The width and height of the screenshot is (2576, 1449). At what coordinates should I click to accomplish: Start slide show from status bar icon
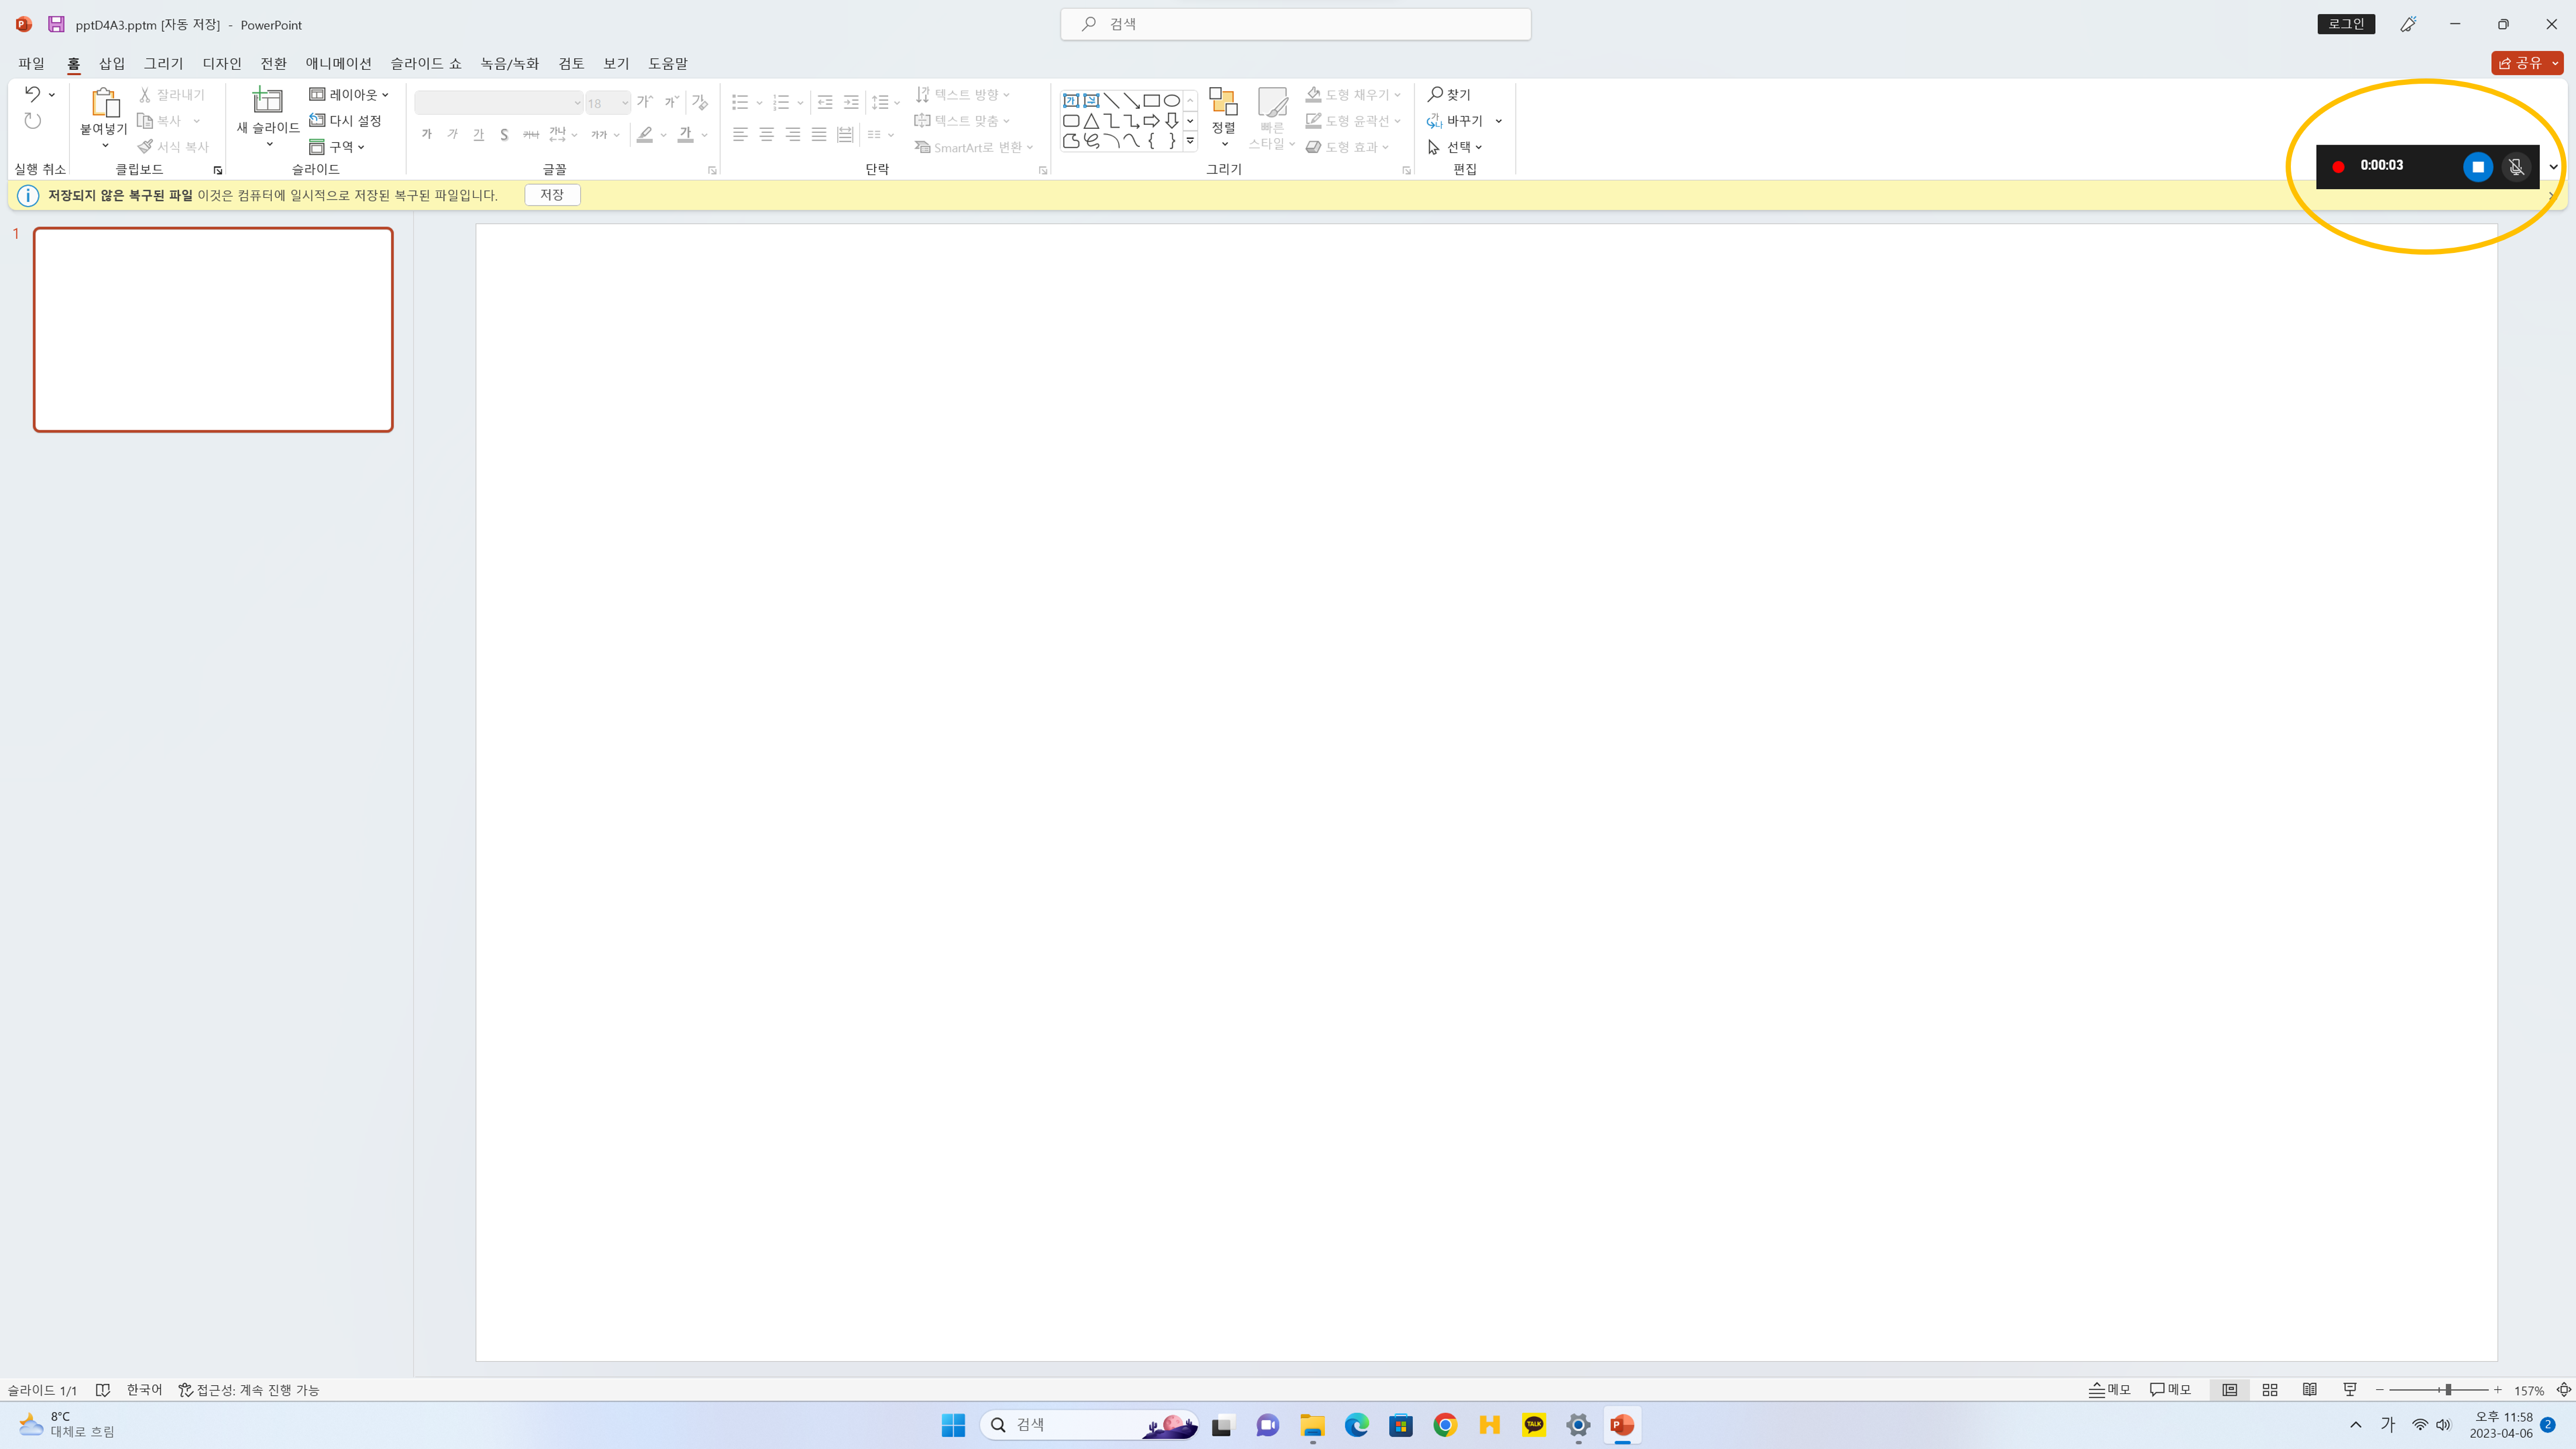[2350, 1390]
